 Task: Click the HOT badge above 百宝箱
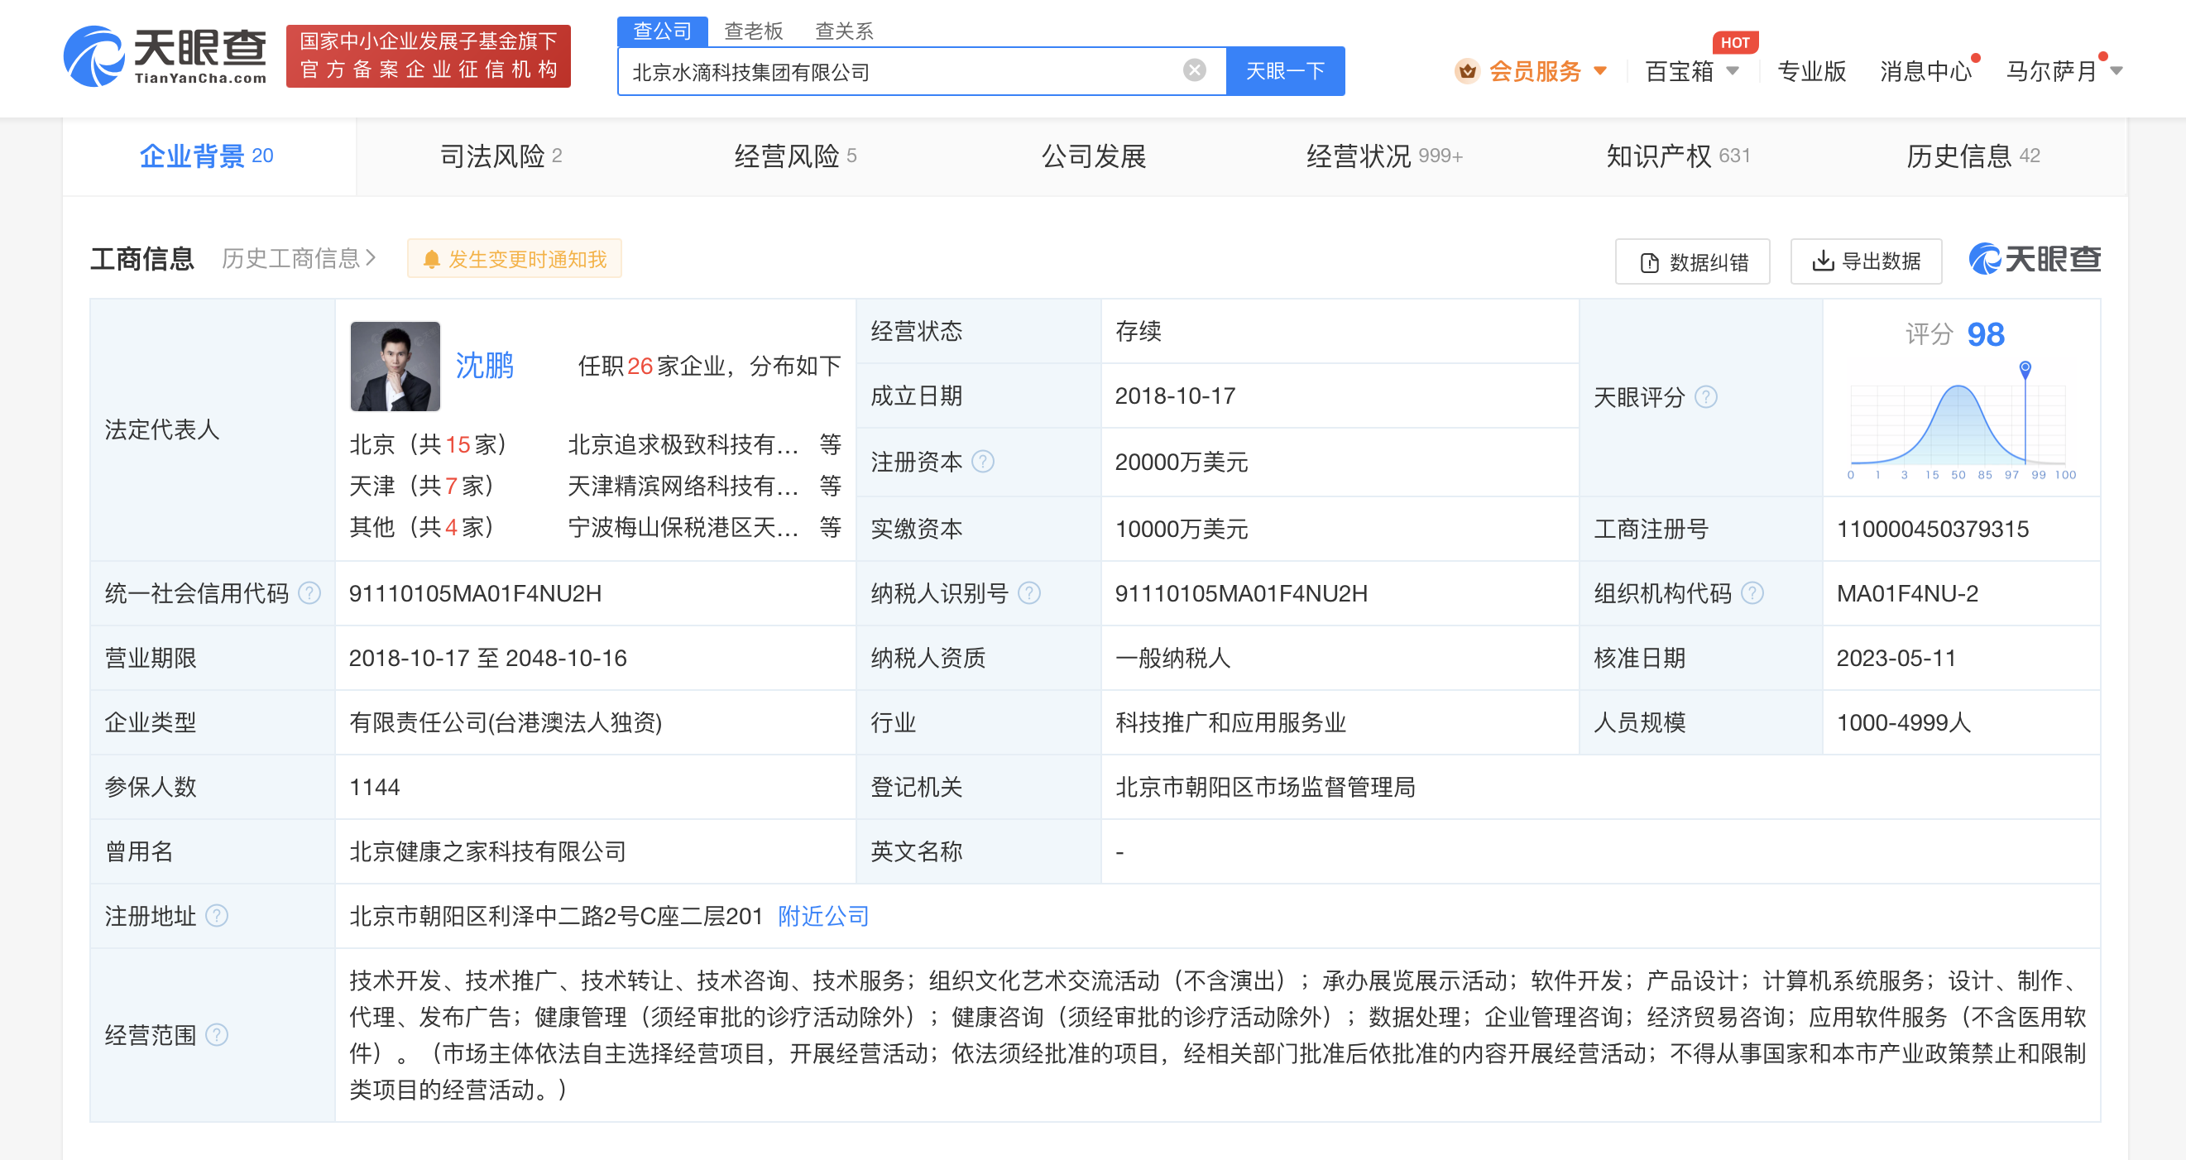click(x=1734, y=42)
